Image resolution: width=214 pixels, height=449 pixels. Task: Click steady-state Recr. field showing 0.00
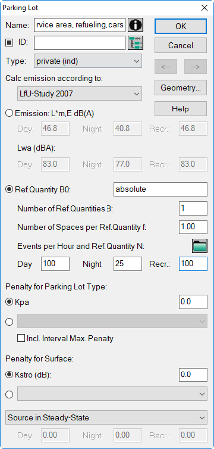coord(193,435)
